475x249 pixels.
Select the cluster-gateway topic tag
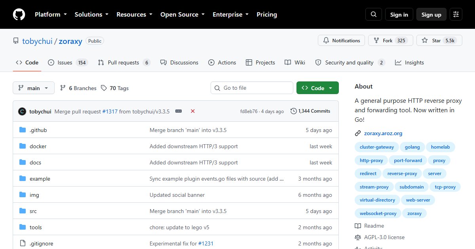(x=377, y=147)
